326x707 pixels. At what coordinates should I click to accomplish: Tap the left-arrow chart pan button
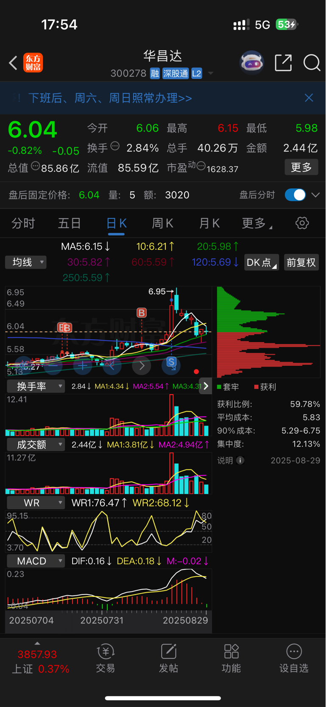click(112, 366)
